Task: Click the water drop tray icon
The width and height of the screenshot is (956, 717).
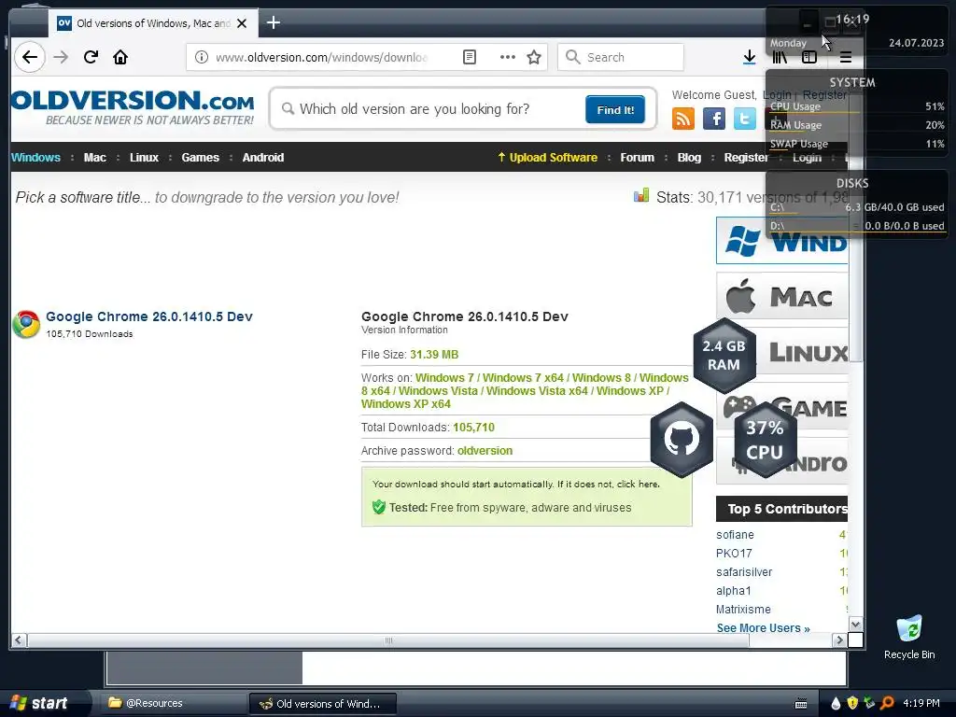Action: (x=836, y=704)
